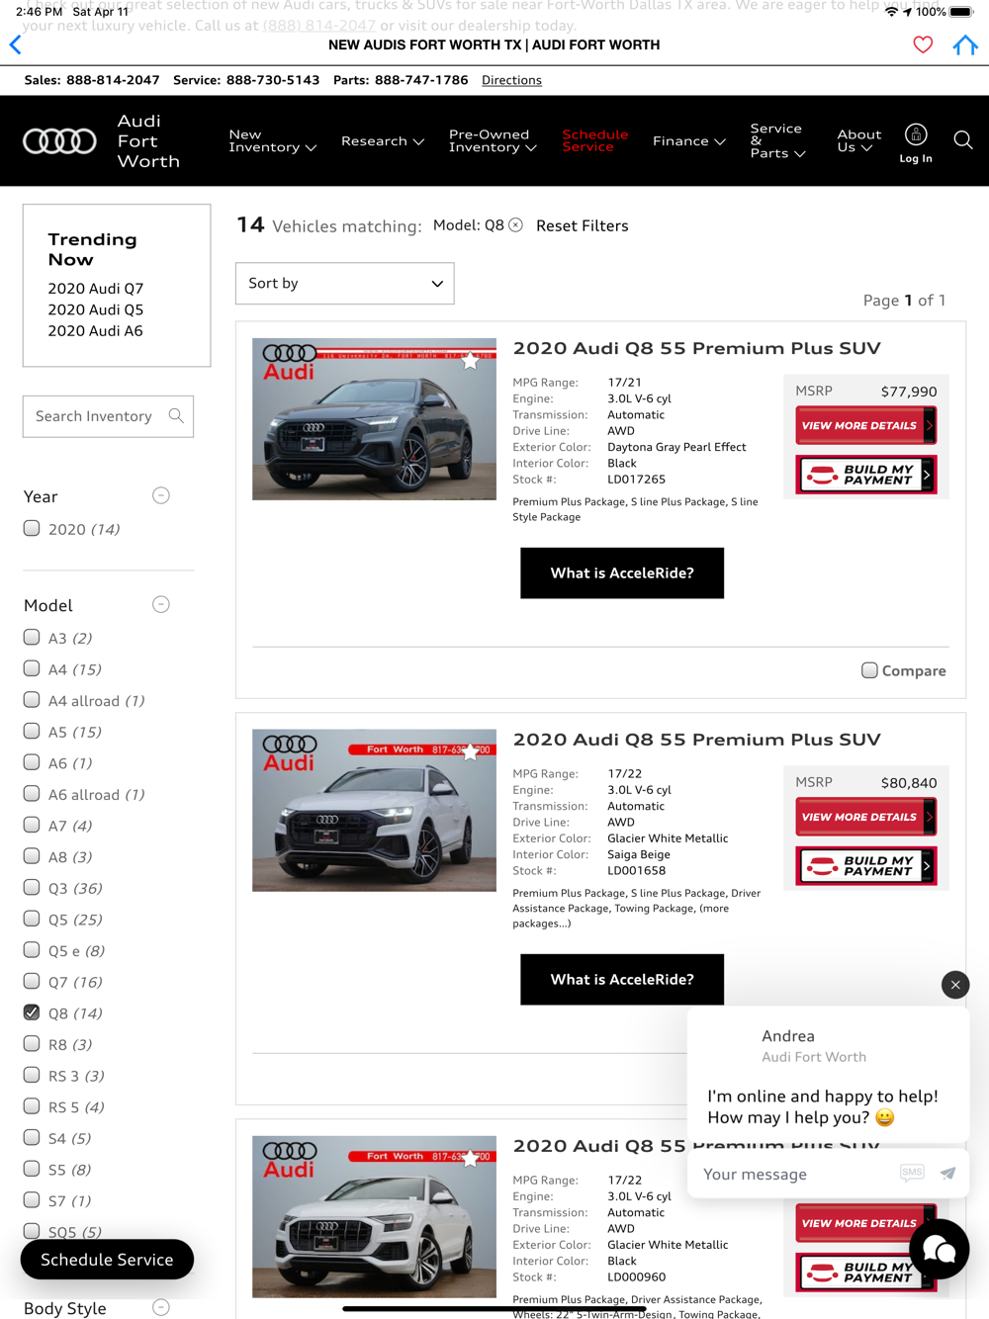Check the A5 model filter

pos(32,731)
